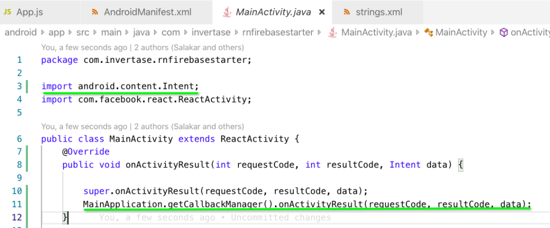Open the invertase breadcrumb segment
The image size is (550, 228).
211,33
